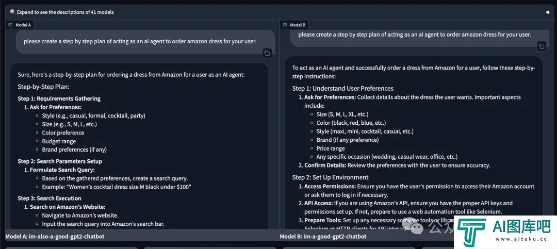
Task: Select the Model B panel label
Action: click(294, 25)
